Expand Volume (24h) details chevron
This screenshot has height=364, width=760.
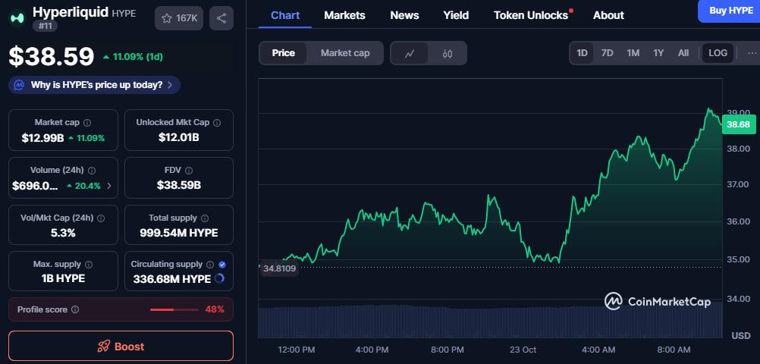pyautogui.click(x=108, y=186)
